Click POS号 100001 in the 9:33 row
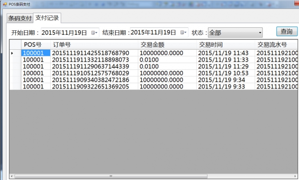Viewport: 299px width, 180px height. pyautogui.click(x=33, y=87)
